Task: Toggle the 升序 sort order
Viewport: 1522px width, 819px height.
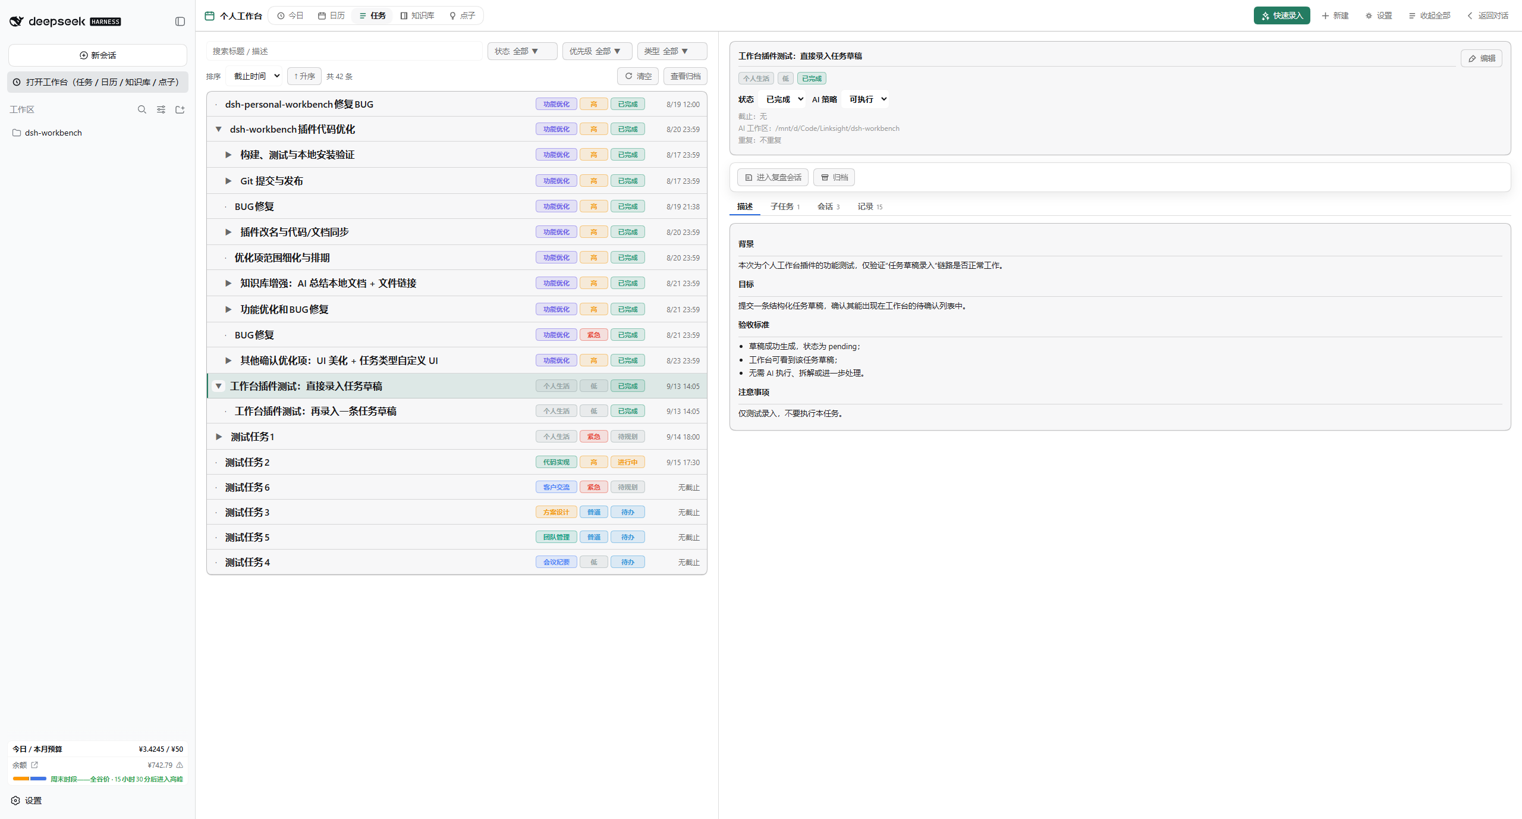Action: 304,76
